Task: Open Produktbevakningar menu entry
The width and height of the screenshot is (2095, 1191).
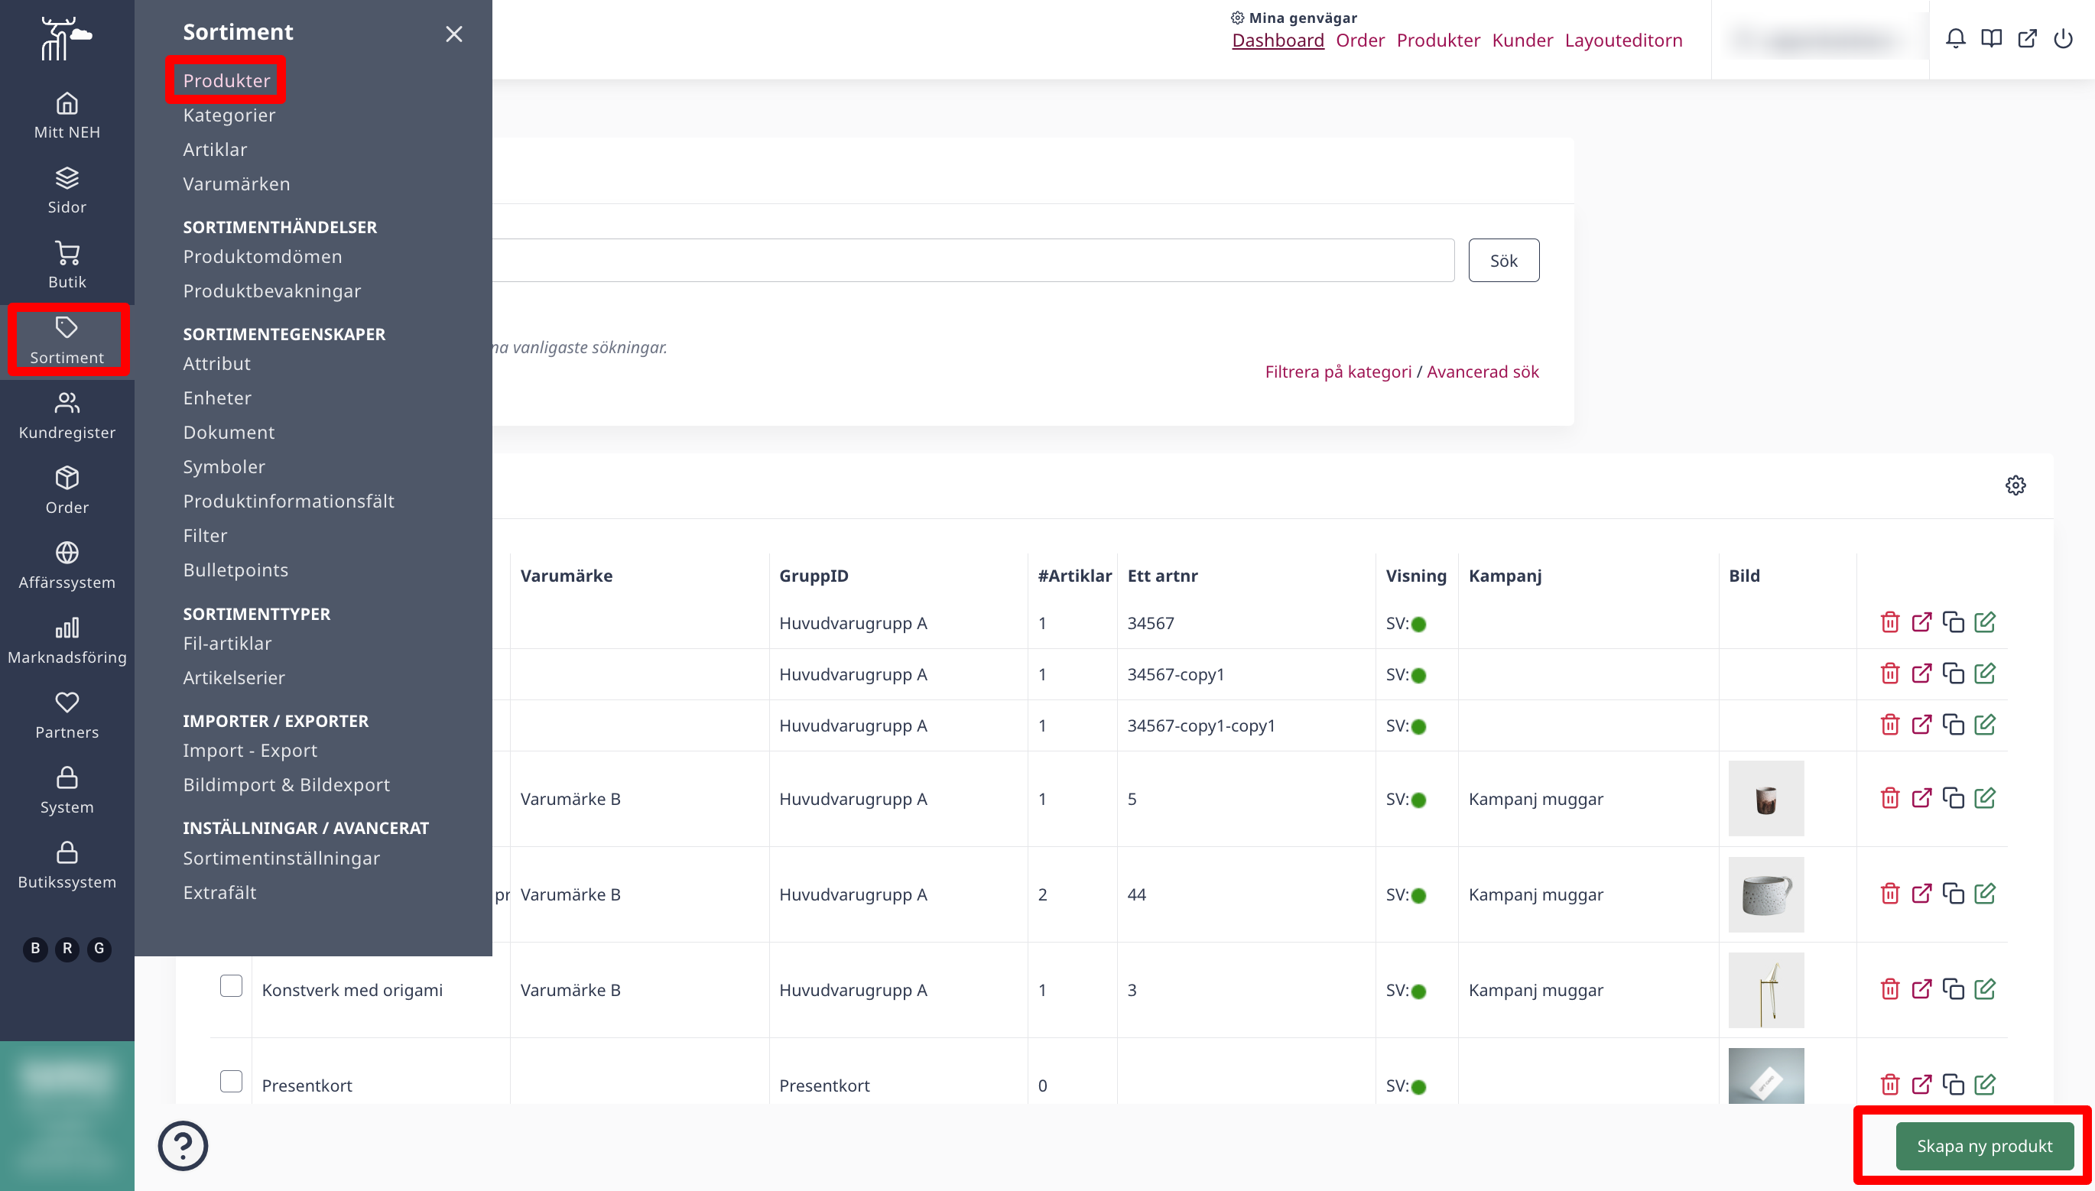Action: click(x=271, y=291)
